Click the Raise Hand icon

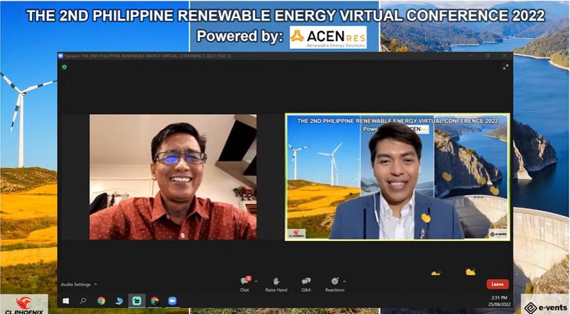click(276, 281)
